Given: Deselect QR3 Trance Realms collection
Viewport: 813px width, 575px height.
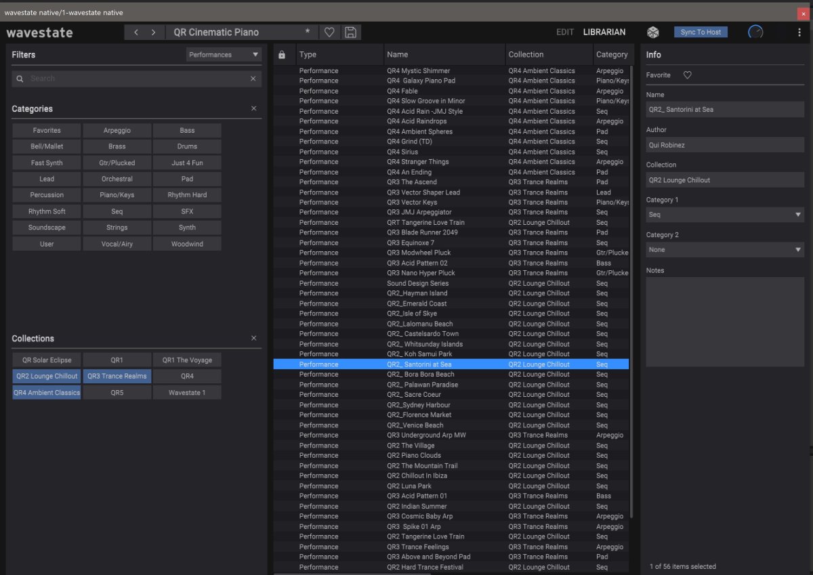Looking at the screenshot, I should click(117, 376).
